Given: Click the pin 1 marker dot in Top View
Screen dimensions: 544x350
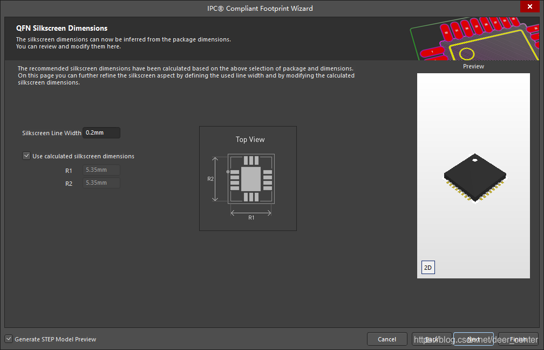Looking at the screenshot, I should (x=228, y=172).
